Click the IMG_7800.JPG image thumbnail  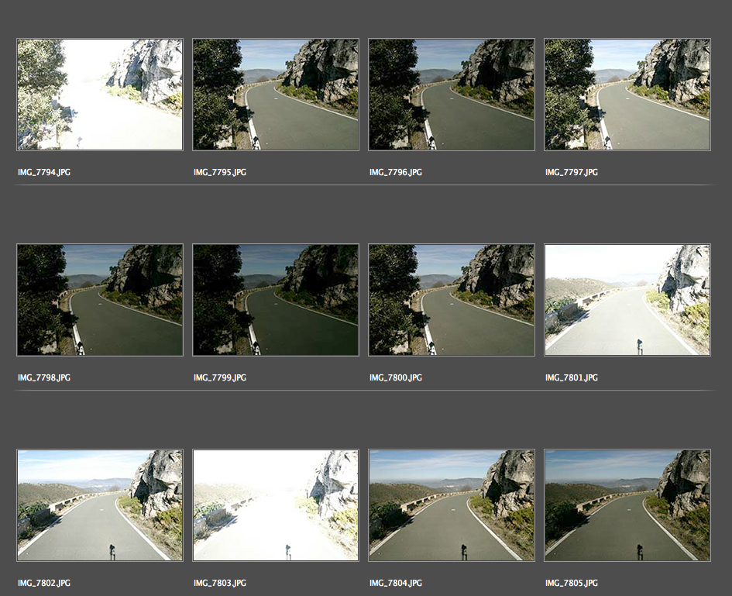pyautogui.click(x=452, y=300)
